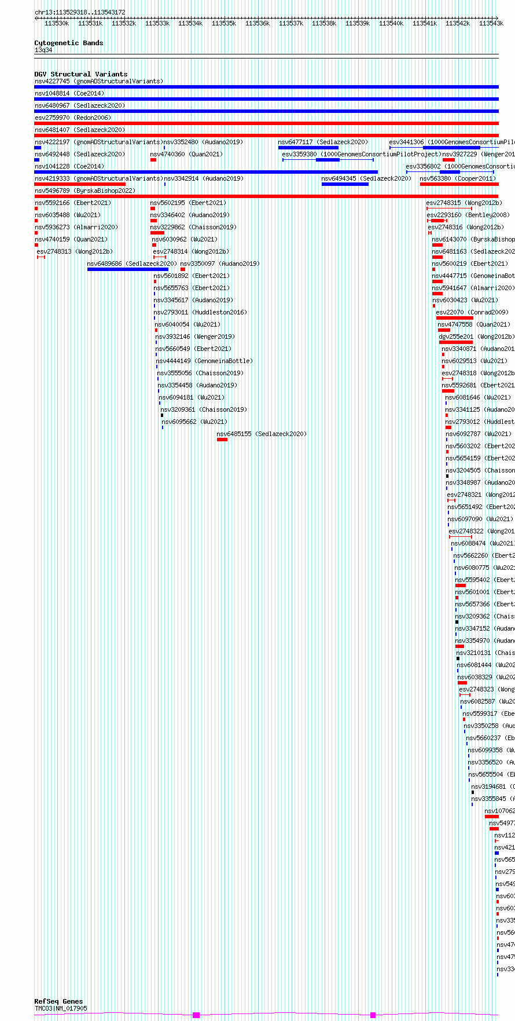Select nsv6095662 (Wu2021) label
515x1021 pixels.
(195, 422)
